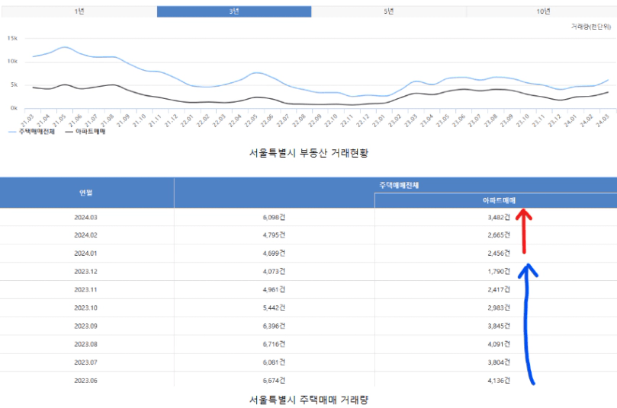Image resolution: width=617 pixels, height=408 pixels.
Task: Click the 6,674건 total value
Action: tap(274, 381)
